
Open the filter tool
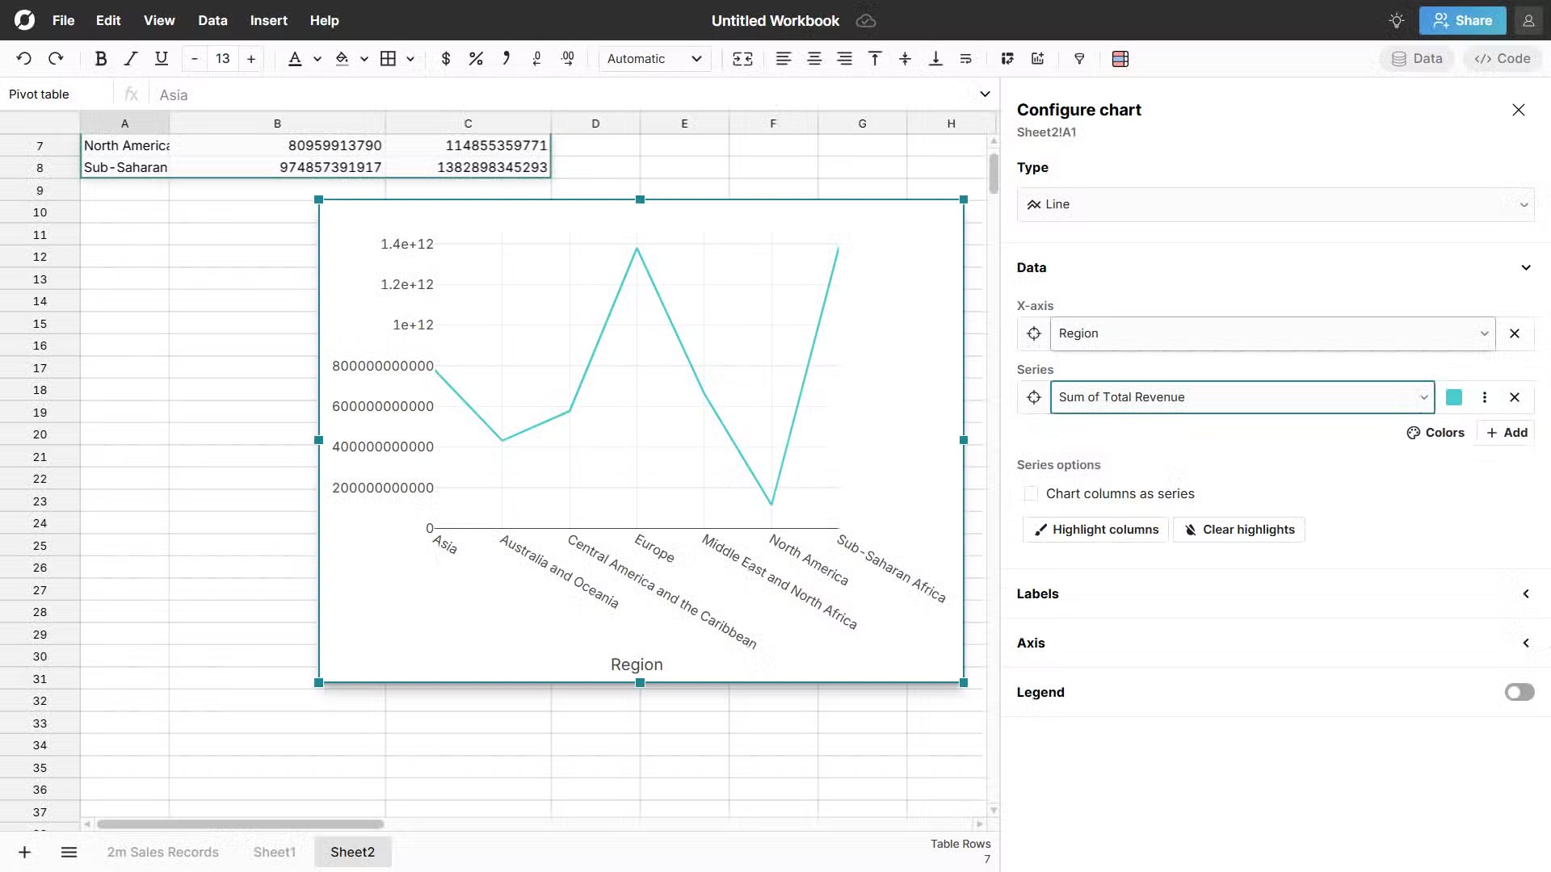coord(1080,58)
